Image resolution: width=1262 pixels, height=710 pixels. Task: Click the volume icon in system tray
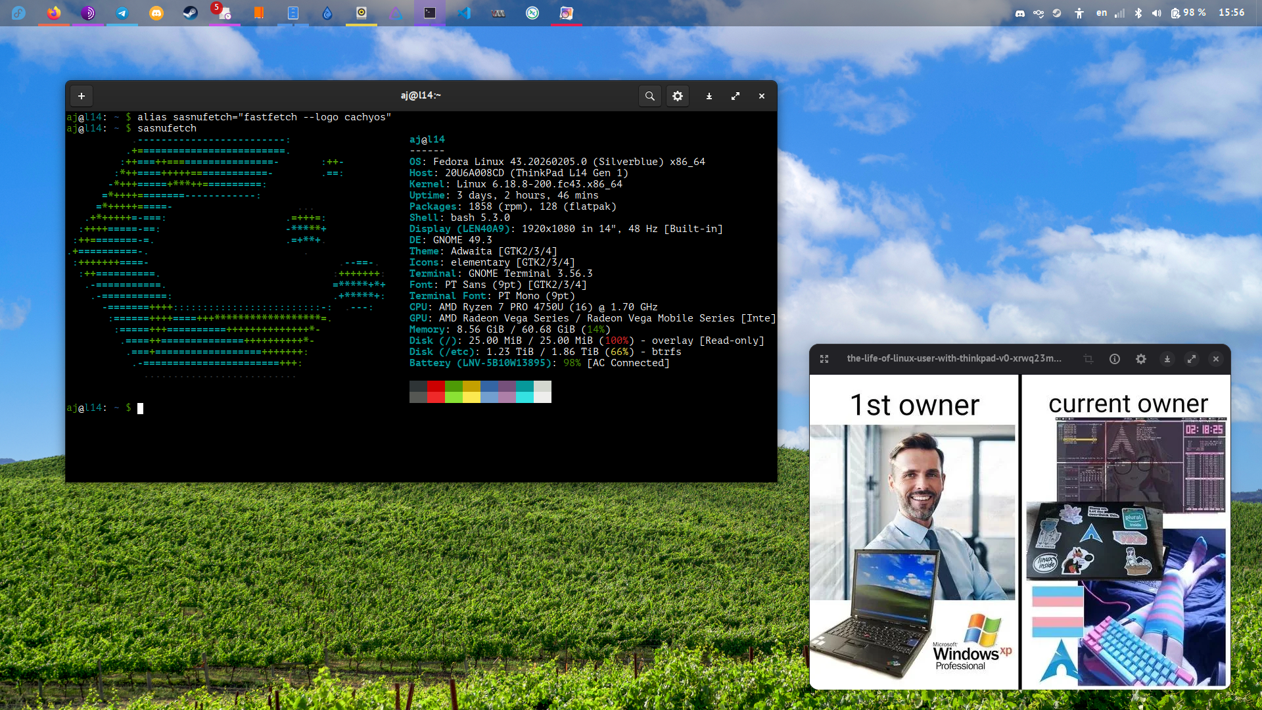coord(1157,13)
